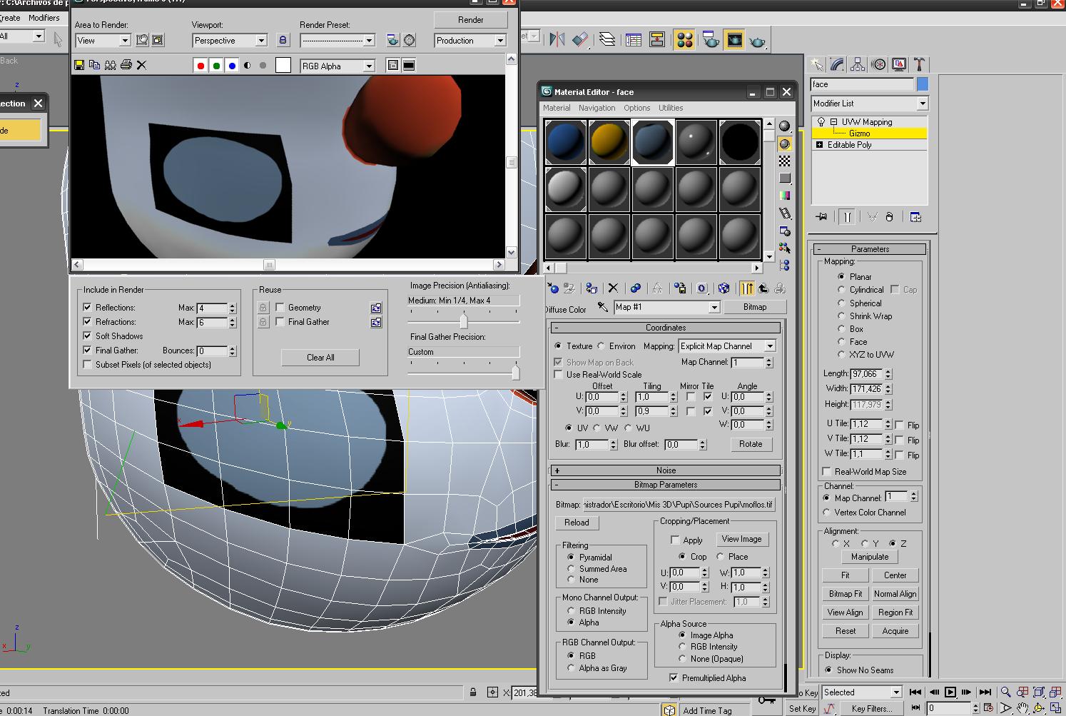
Task: Expand the Noise rollout
Action: (x=665, y=470)
